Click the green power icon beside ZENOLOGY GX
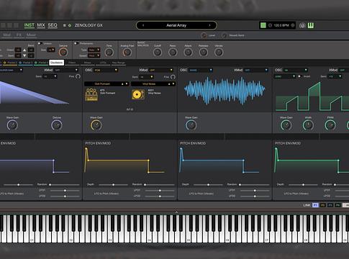 click(70, 25)
